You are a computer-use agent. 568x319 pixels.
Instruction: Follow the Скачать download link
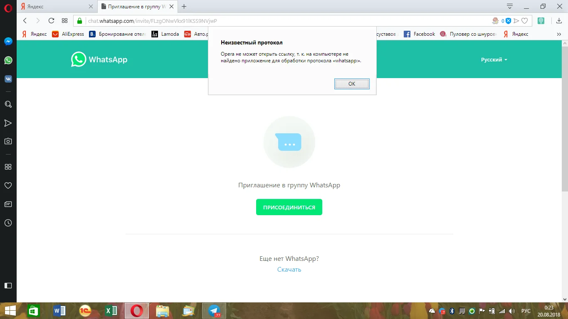point(289,270)
